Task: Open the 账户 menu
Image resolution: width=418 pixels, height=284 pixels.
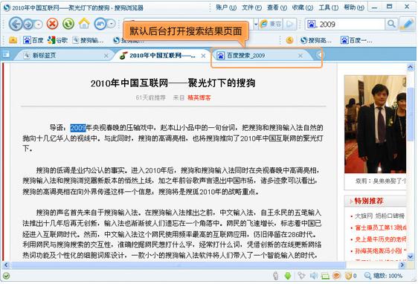Action: (226, 7)
